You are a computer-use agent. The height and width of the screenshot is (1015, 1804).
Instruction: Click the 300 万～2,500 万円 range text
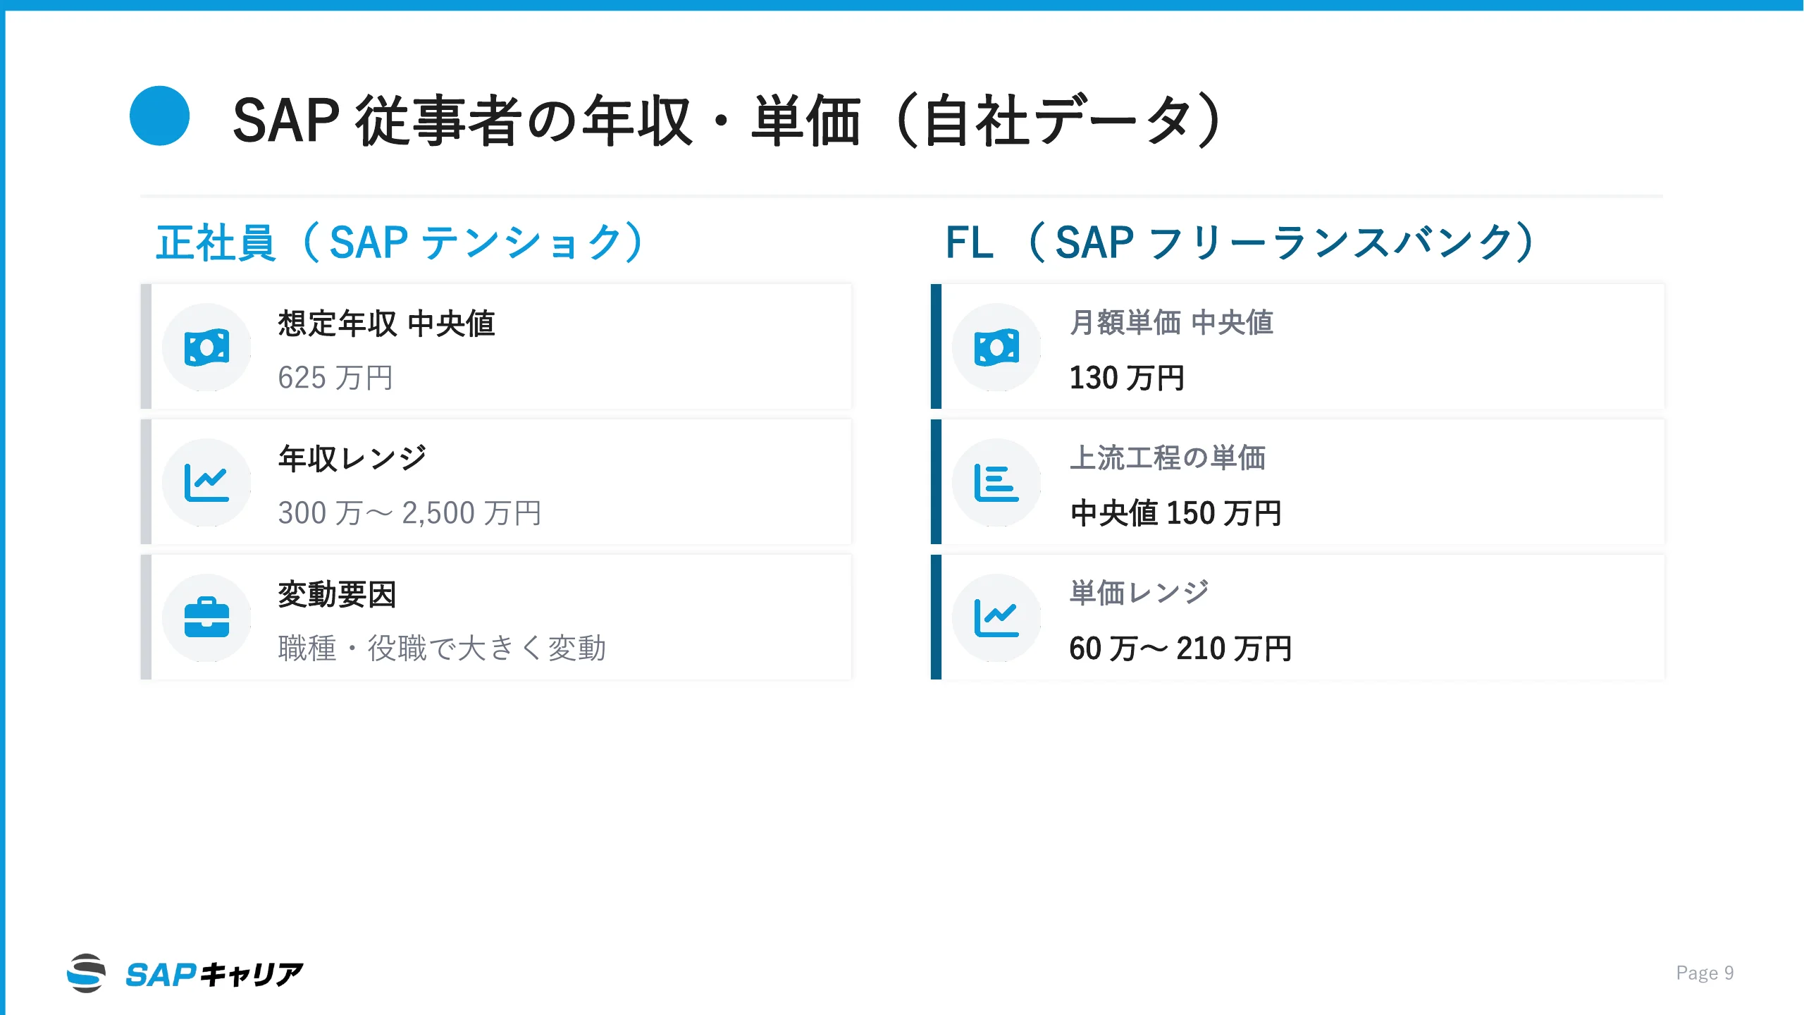(x=409, y=513)
